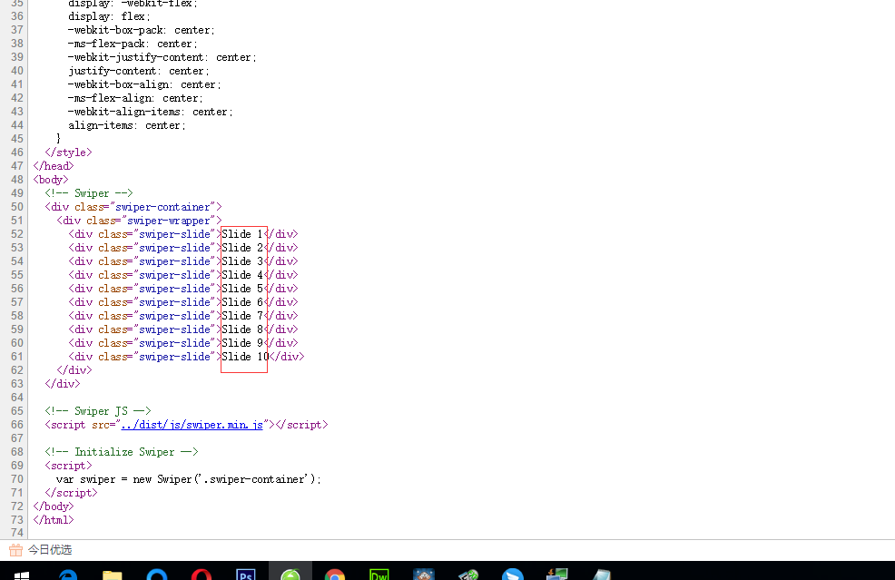The width and height of the screenshot is (895, 580).
Task: Click the text 'Slide 5' on line 56
Action: [x=242, y=289]
